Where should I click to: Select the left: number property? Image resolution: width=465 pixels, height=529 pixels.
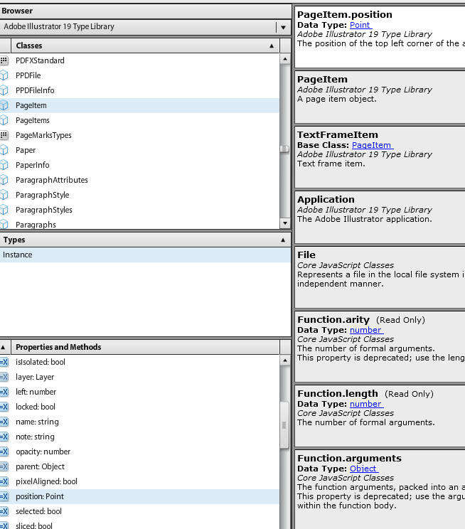(x=139, y=392)
